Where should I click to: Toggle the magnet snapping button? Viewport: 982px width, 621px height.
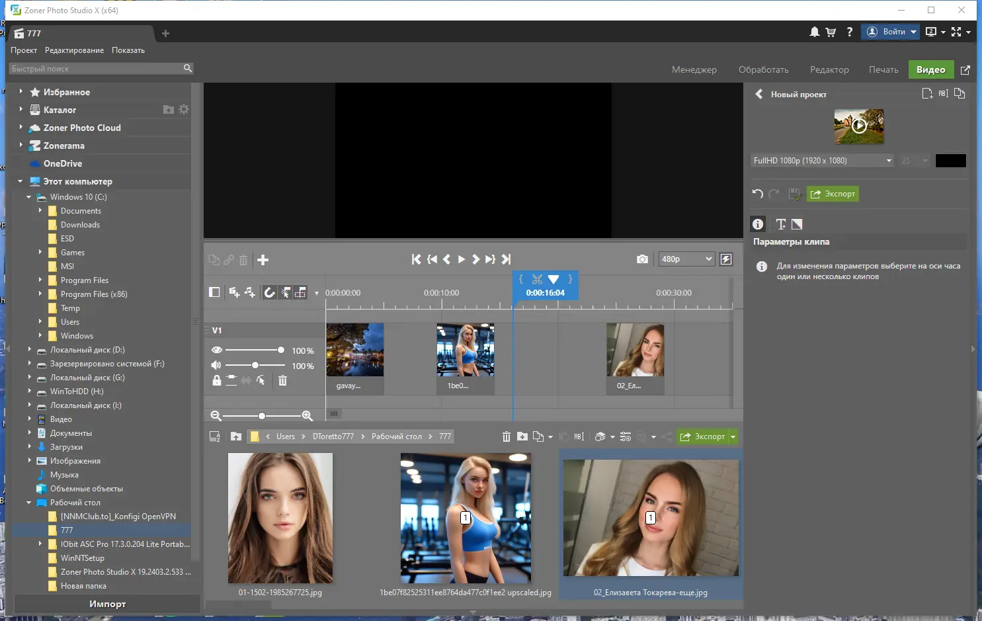coord(270,292)
